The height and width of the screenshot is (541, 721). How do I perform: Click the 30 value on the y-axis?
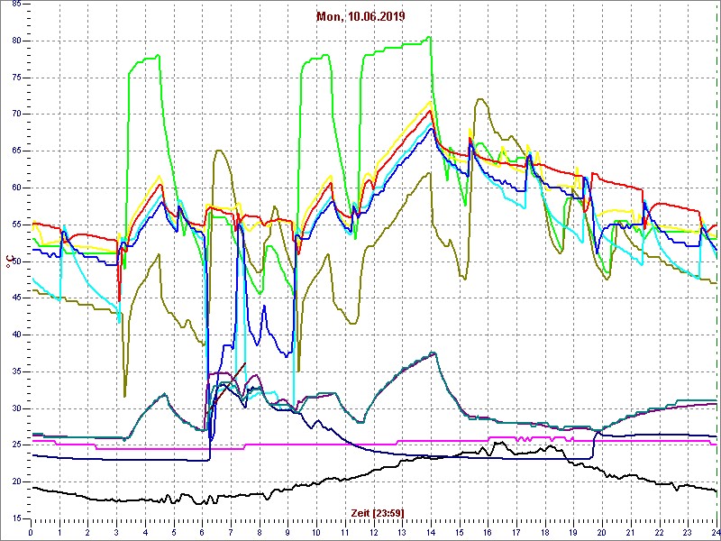click(15, 408)
